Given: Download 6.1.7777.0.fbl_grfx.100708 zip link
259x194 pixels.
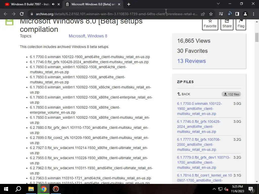Looking at the screenshot, I should coord(199,144).
